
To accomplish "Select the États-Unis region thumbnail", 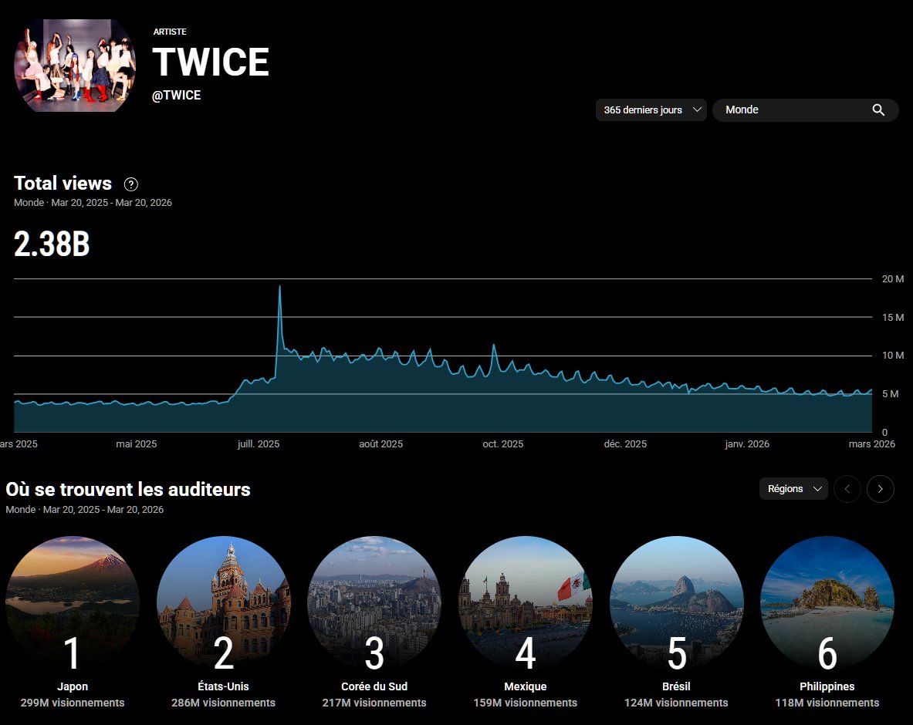I will [224, 603].
